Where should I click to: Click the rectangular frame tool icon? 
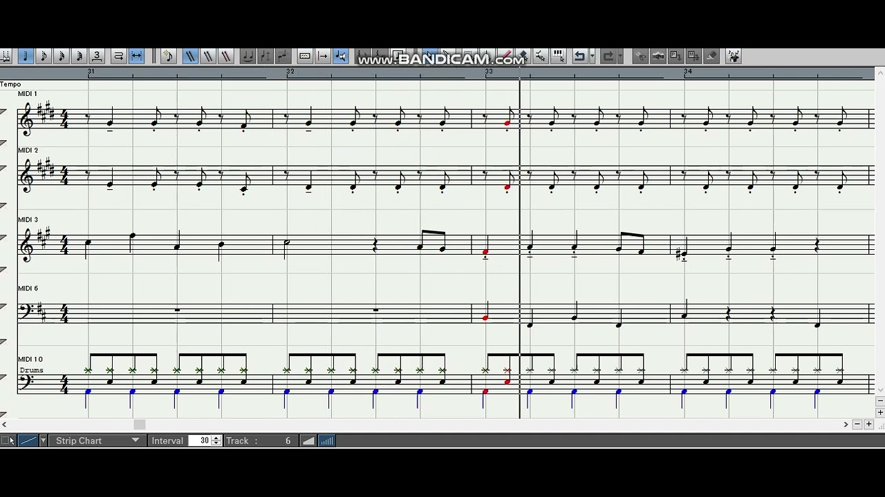[304, 56]
